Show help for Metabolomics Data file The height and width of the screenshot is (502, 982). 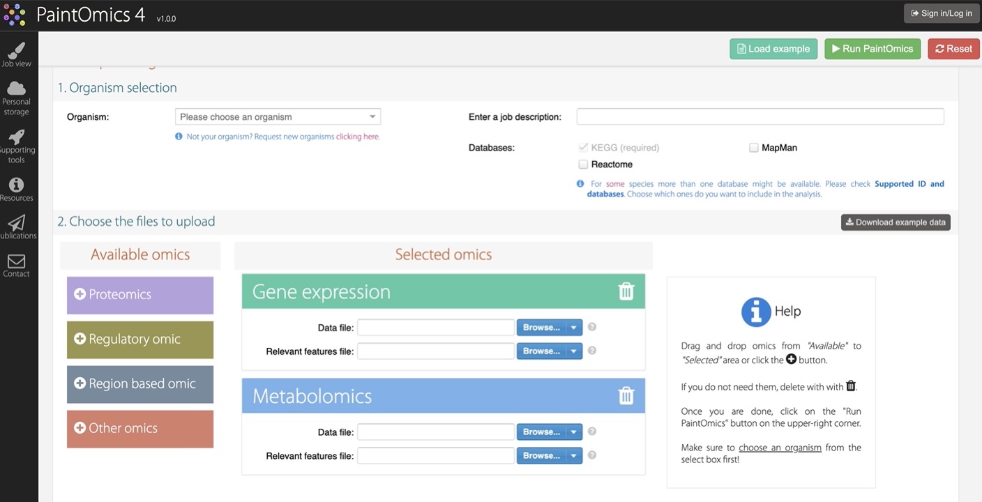[592, 432]
